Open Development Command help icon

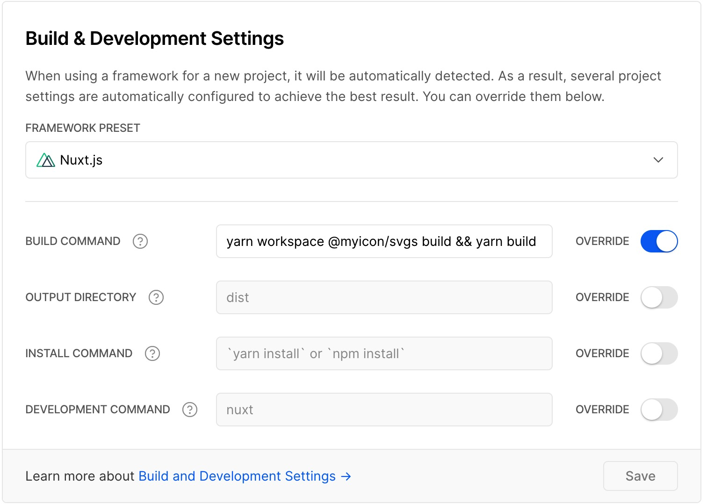click(x=190, y=410)
